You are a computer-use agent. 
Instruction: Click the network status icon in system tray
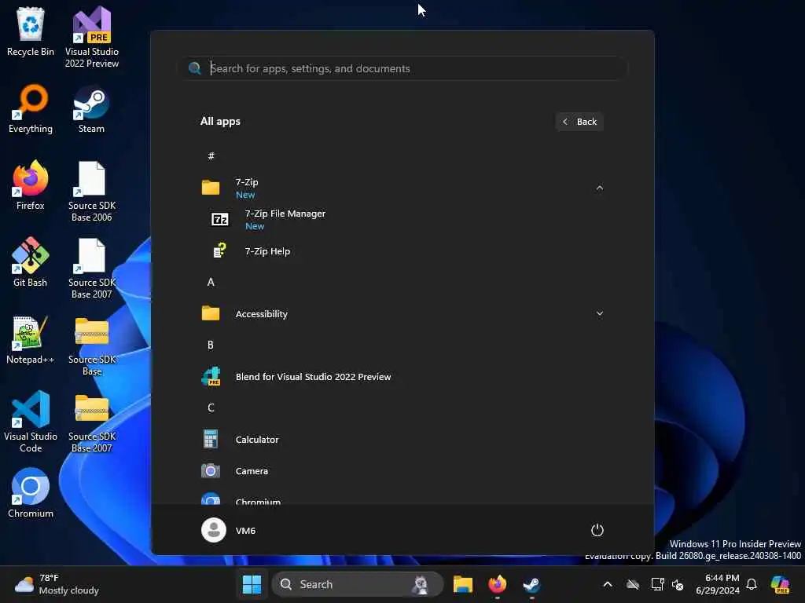coord(657,584)
